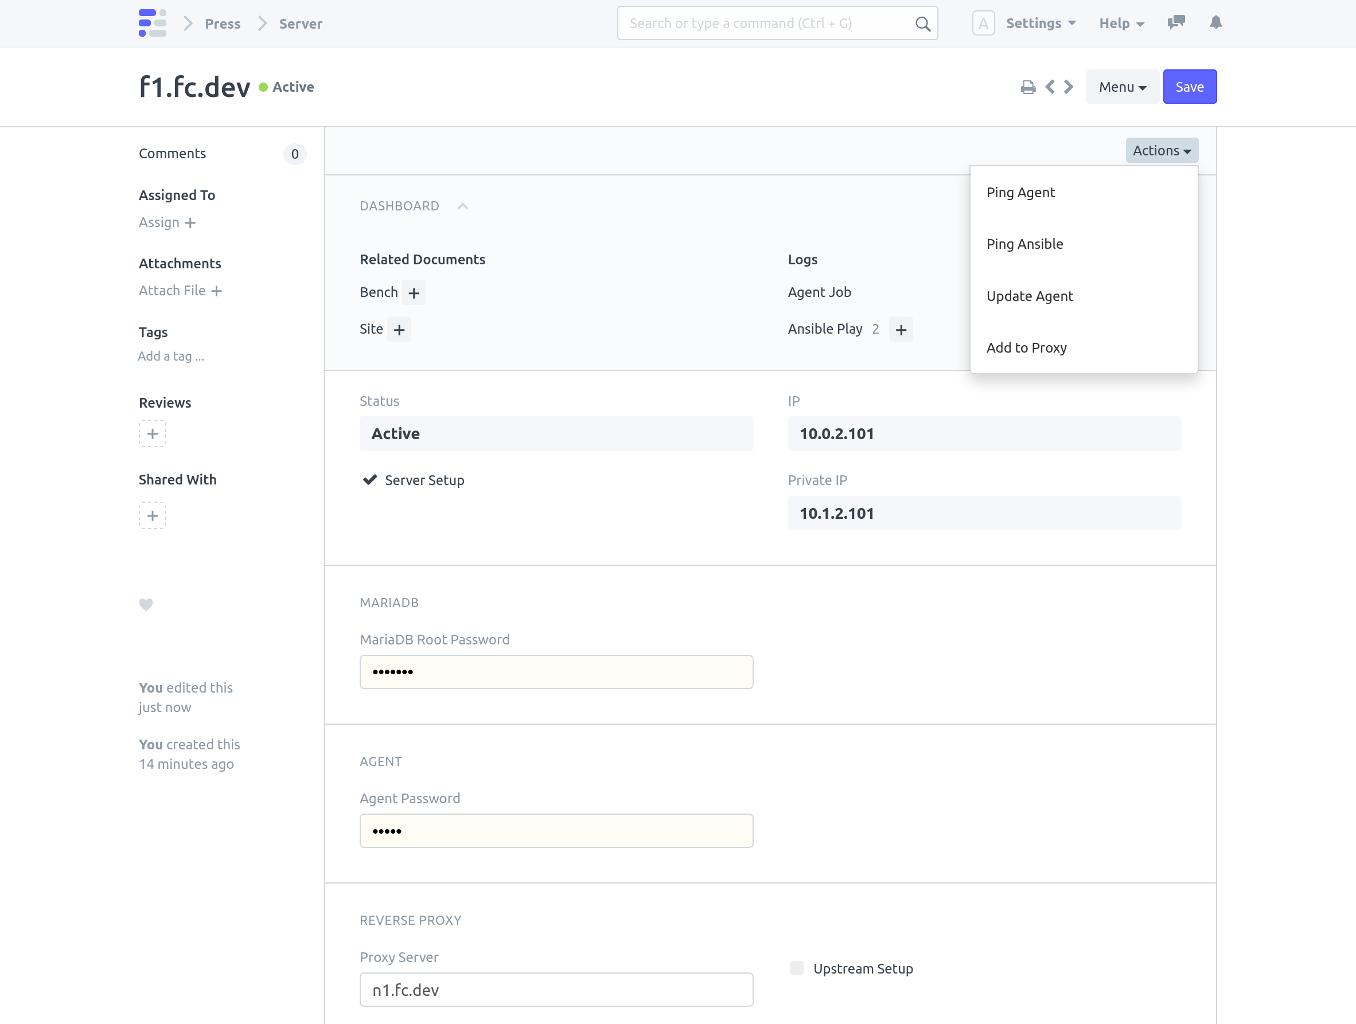Add a Site using plus icon

(399, 329)
